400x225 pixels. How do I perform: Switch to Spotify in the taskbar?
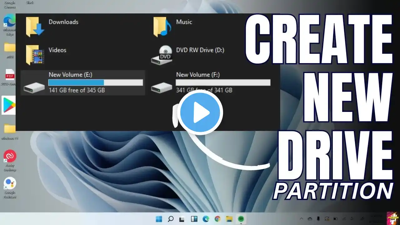click(241, 219)
